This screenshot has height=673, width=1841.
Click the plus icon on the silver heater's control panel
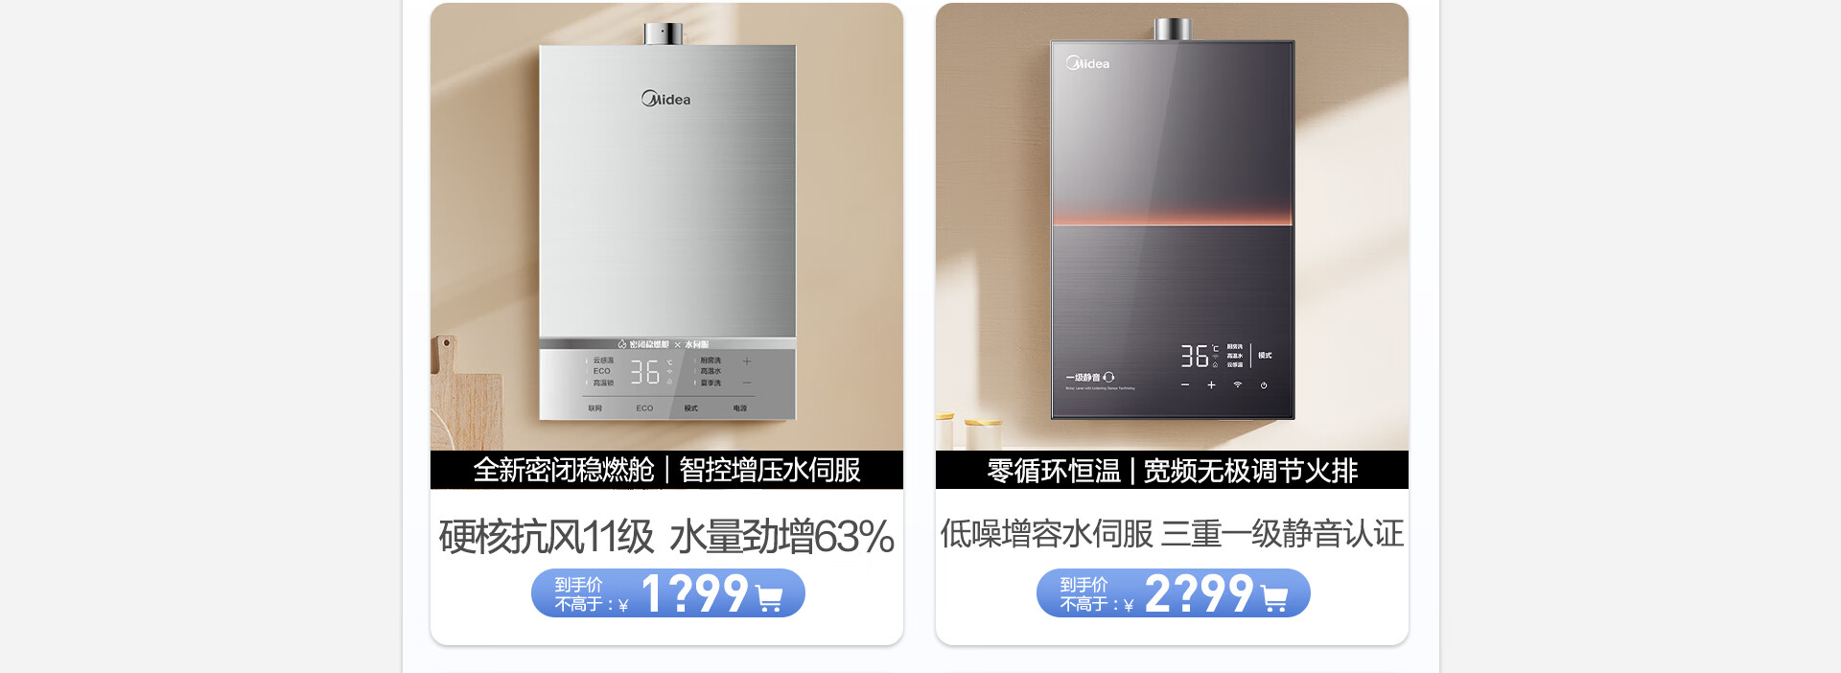coord(747,361)
